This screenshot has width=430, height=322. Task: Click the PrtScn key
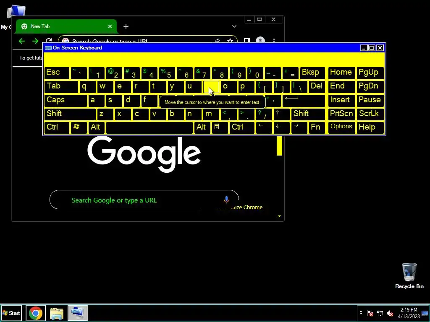click(x=341, y=114)
